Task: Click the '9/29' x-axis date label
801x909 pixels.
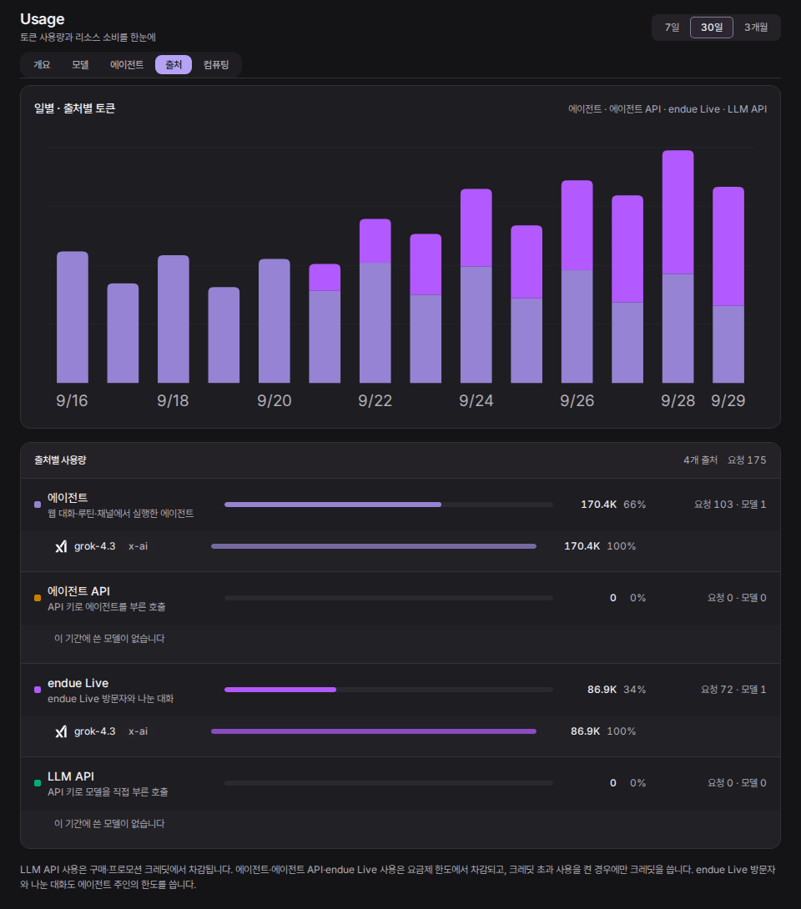Action: 728,400
